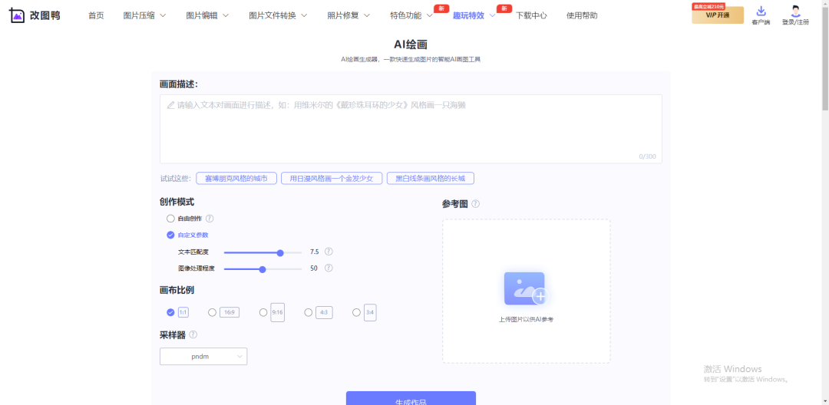Click the 新 badge on 趣玩特效
The height and width of the screenshot is (405, 829).
click(504, 8)
